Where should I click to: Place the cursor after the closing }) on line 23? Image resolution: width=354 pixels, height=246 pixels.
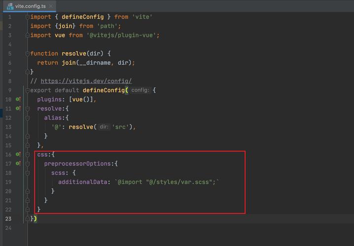37,219
